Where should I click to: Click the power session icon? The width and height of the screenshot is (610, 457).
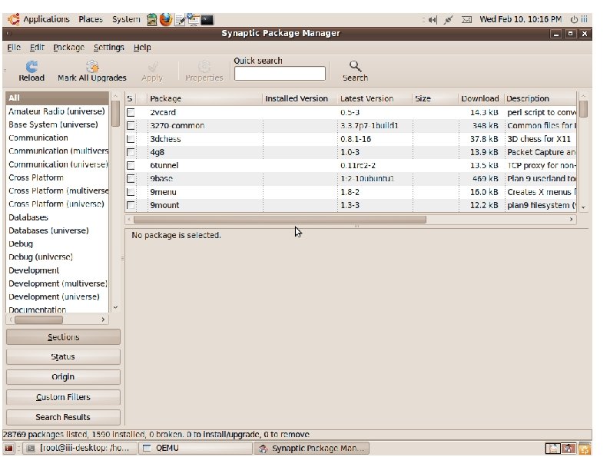point(574,19)
